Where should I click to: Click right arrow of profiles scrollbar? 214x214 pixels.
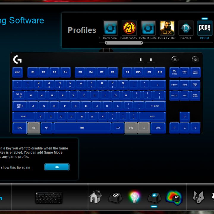point(141,43)
